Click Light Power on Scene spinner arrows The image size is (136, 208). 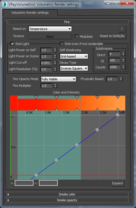point(55,56)
